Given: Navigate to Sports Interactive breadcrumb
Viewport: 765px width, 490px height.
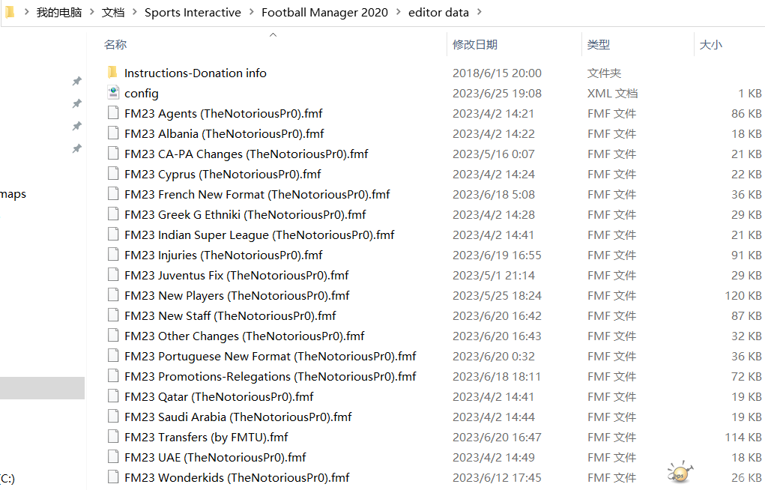Looking at the screenshot, I should 193,12.
